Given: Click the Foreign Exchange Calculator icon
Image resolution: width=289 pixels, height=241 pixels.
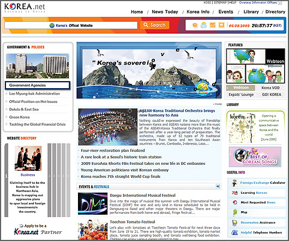Looking at the screenshot, I should coord(234,183).
